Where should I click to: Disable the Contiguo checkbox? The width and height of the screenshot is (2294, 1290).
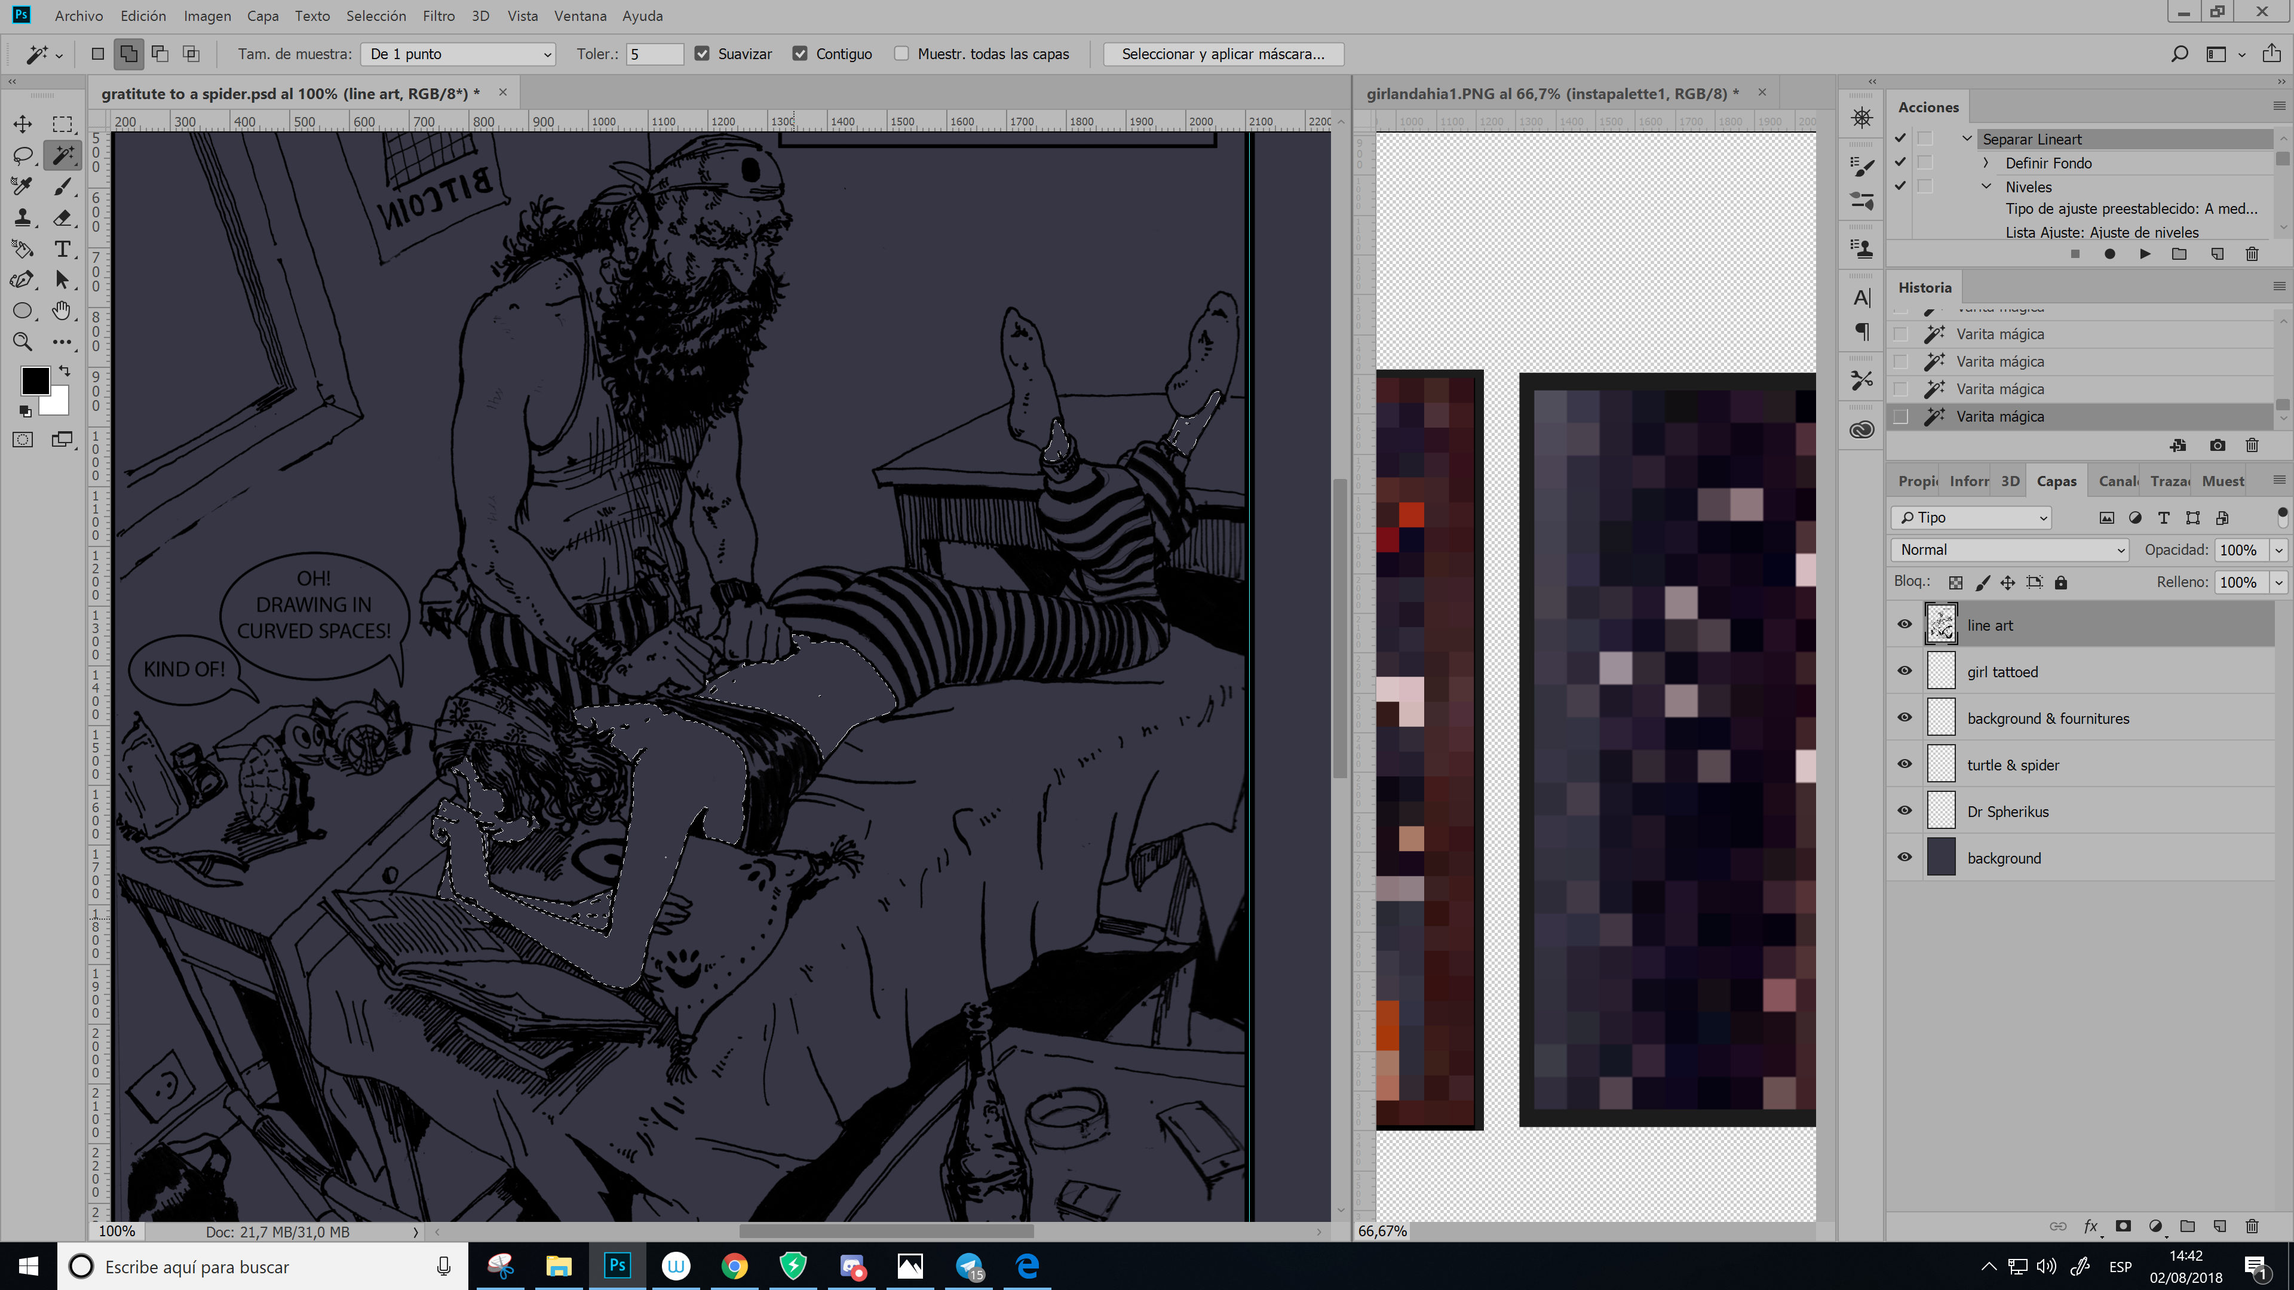point(800,54)
